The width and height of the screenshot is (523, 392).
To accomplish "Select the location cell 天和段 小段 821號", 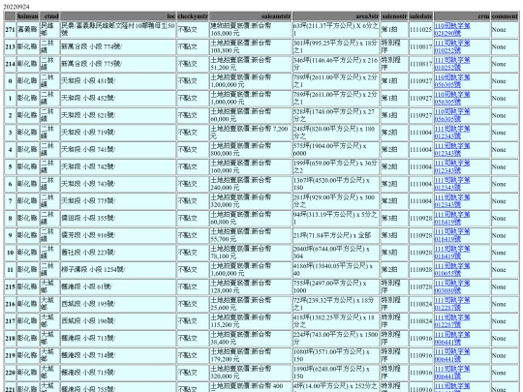I will click(x=118, y=115).
